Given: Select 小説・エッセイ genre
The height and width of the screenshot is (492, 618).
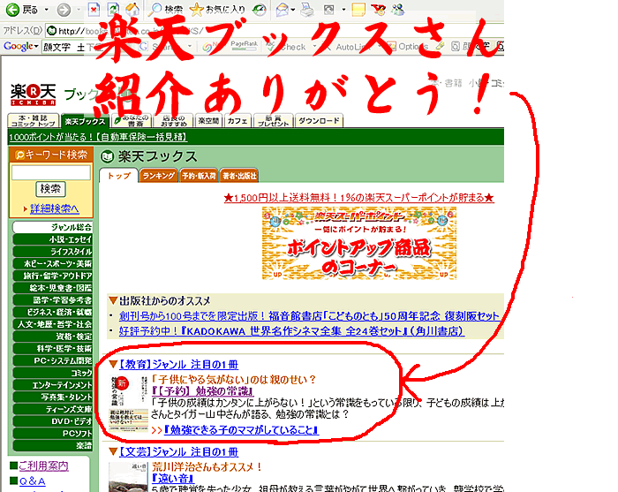Looking at the screenshot, I should point(52,239).
